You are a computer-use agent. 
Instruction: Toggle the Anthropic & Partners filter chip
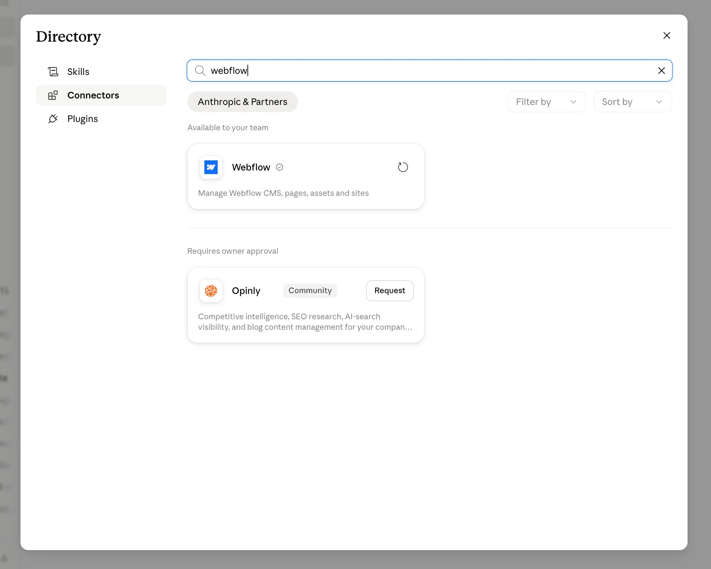click(243, 102)
